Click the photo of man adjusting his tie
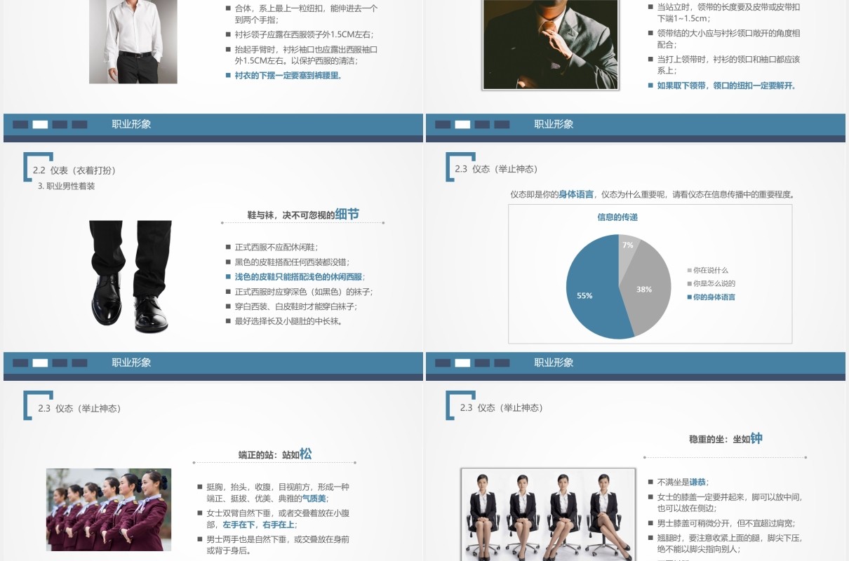This screenshot has height=561, width=849. (550, 44)
